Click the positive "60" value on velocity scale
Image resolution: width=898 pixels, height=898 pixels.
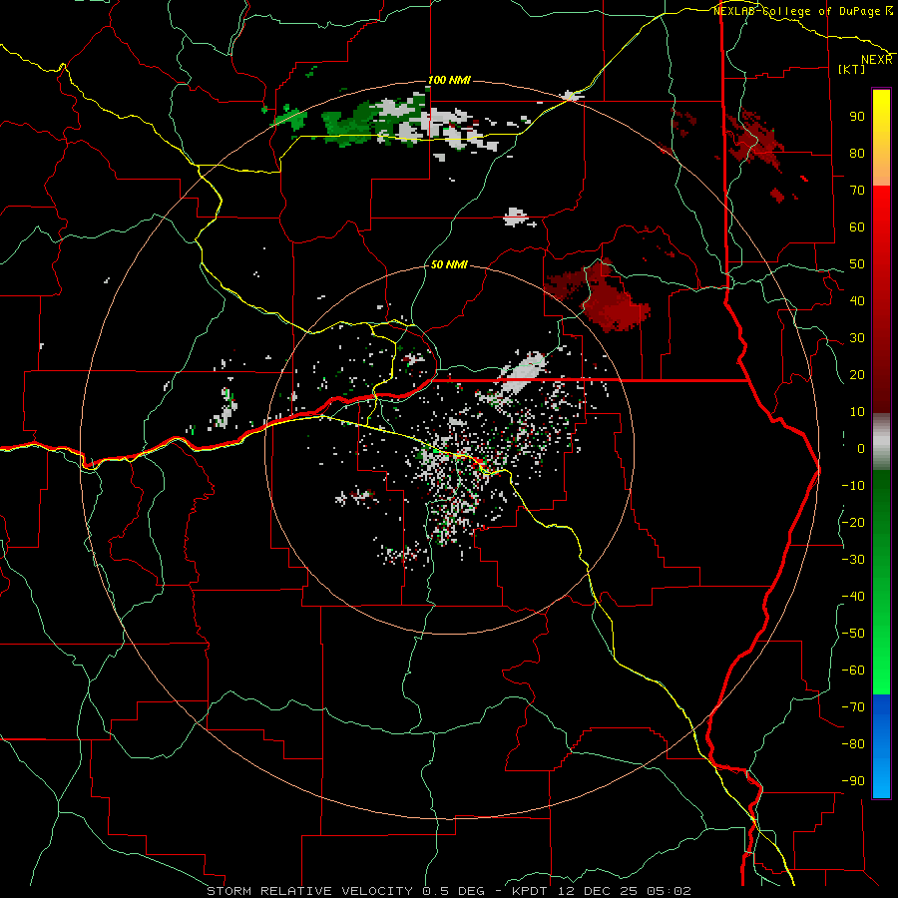pos(857,227)
